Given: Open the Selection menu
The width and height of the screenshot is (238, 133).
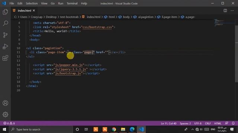Looking at the screenshot, I should click(32, 3).
